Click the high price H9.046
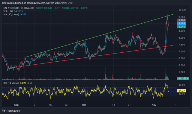Viewport: 192px width, 114px height. (x=48, y=8)
